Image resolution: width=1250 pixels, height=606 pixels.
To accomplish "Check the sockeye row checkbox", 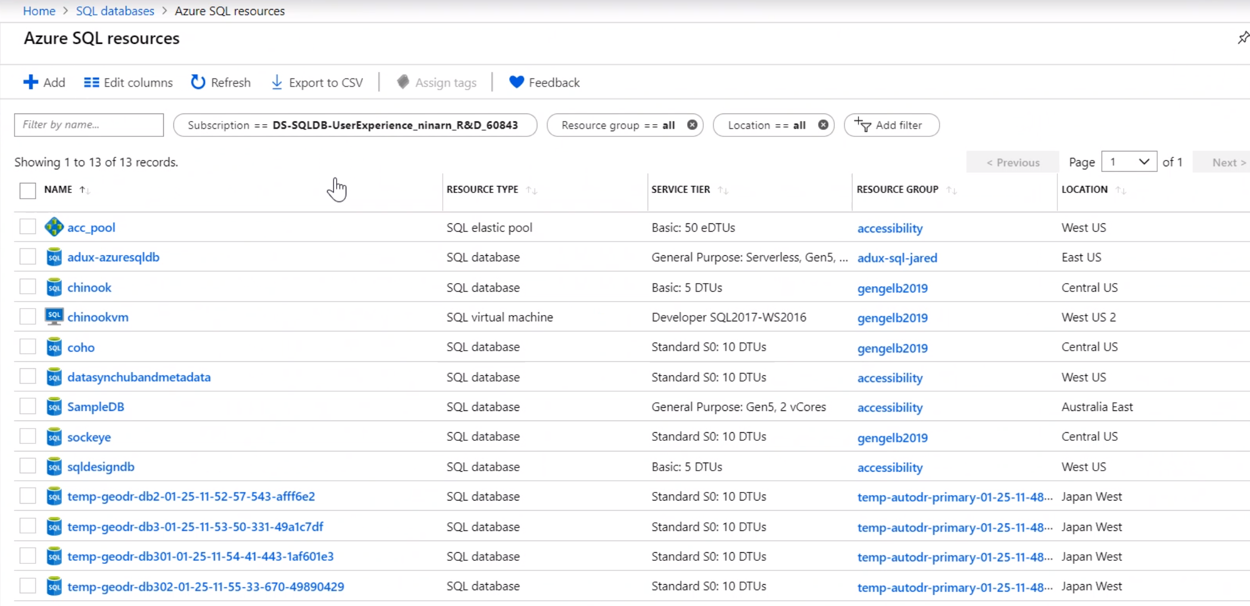I will pyautogui.click(x=28, y=436).
